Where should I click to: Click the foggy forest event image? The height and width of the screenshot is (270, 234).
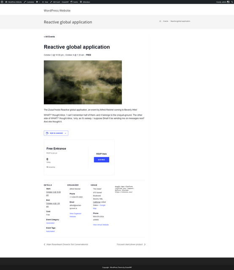[83, 82]
